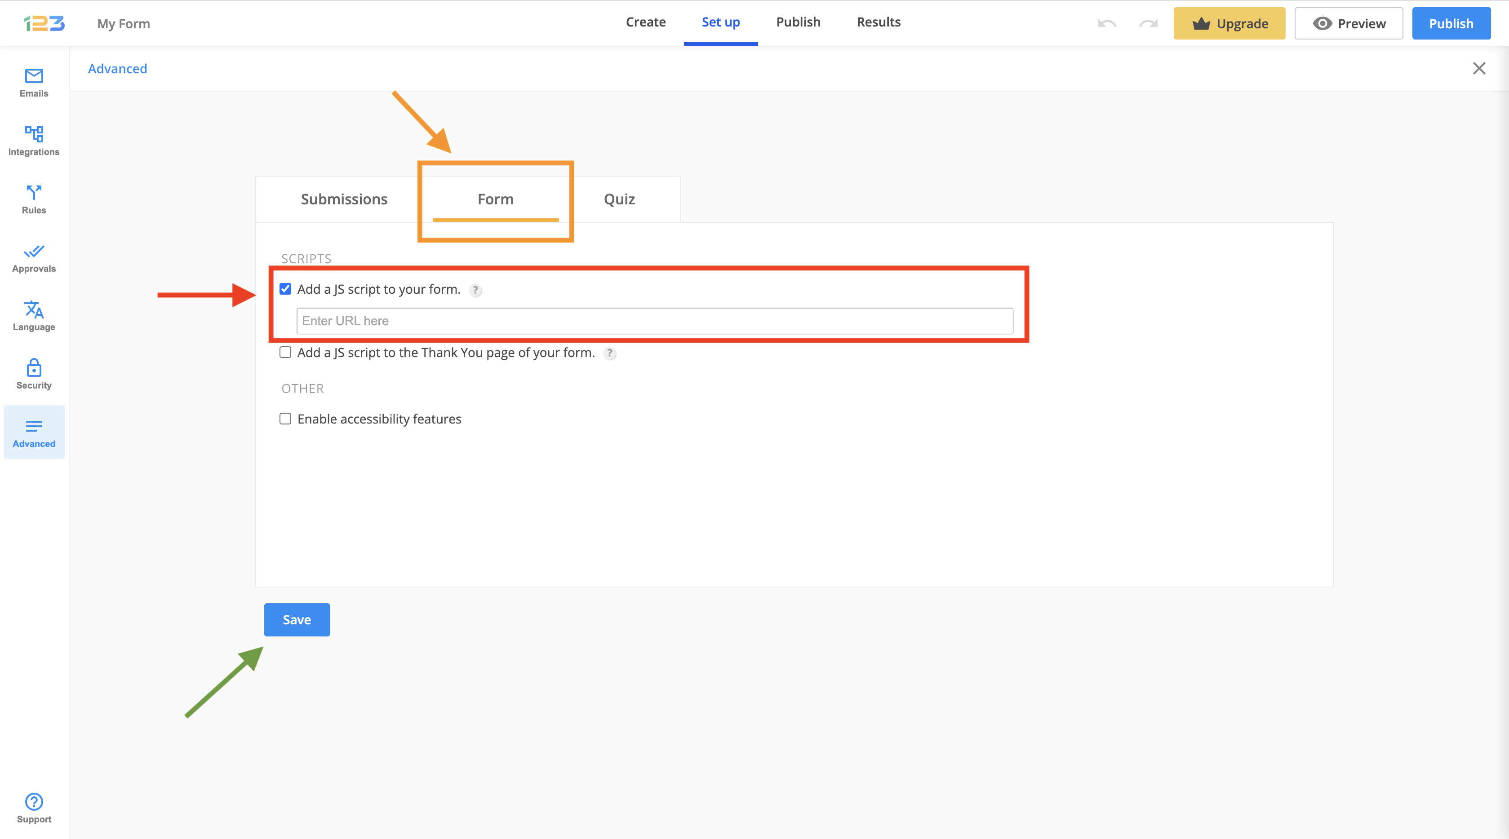Click the Enter URL here field
This screenshot has height=839, width=1509.
[x=654, y=321]
